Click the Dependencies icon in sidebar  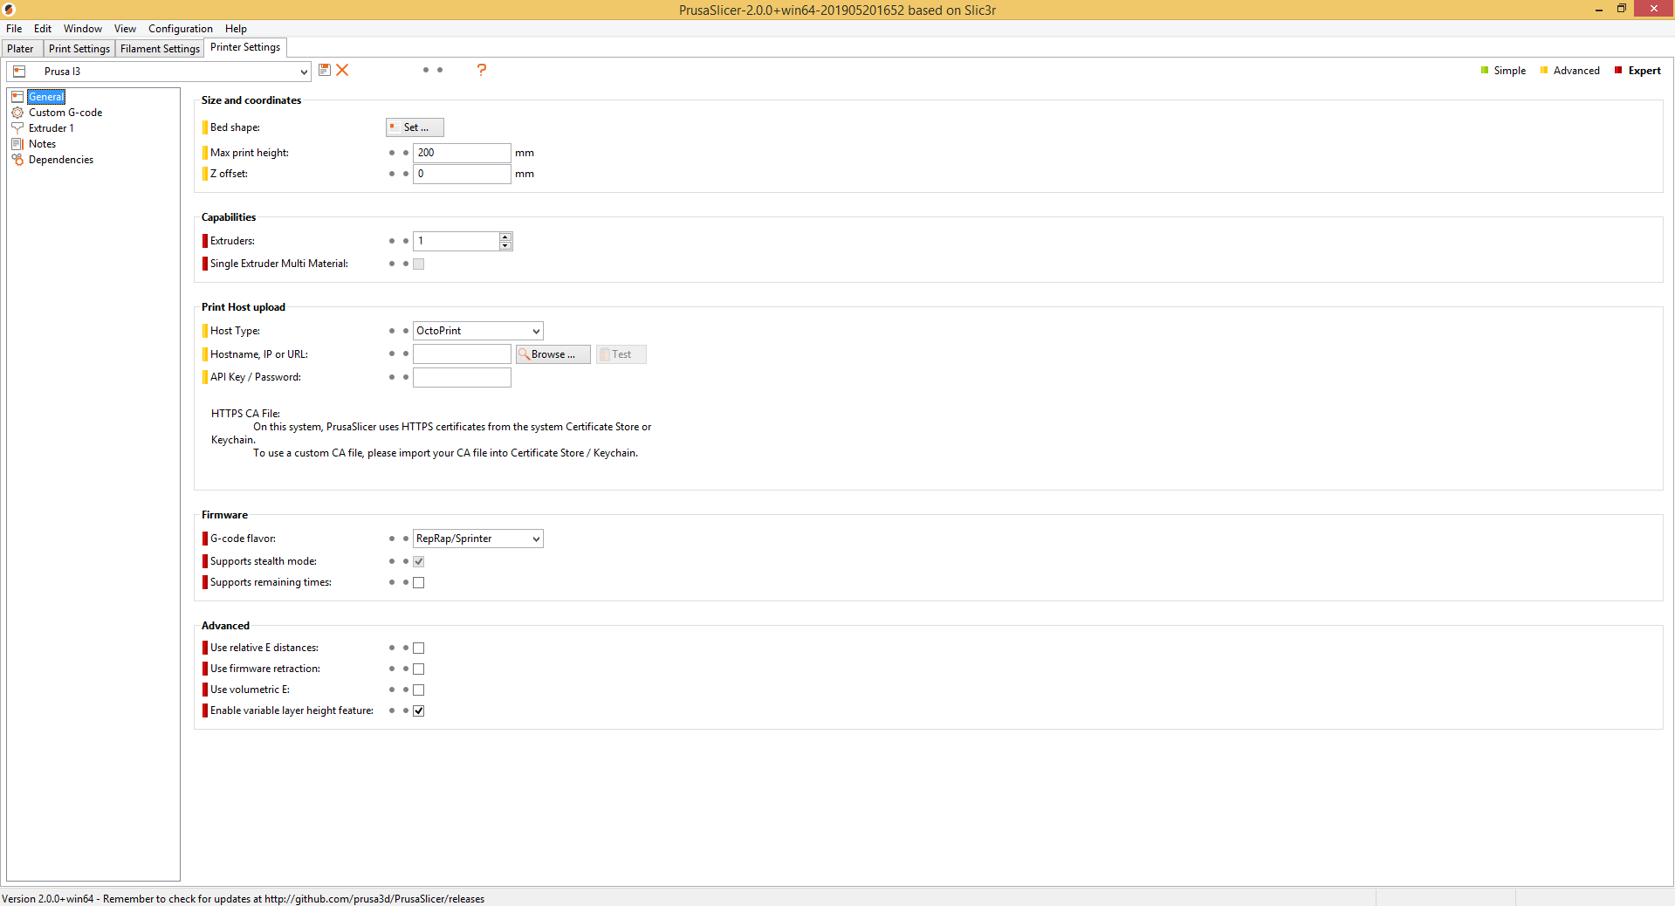click(17, 160)
